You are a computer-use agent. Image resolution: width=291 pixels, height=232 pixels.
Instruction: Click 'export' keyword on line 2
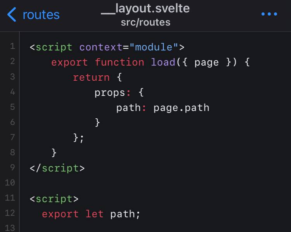coord(69,62)
